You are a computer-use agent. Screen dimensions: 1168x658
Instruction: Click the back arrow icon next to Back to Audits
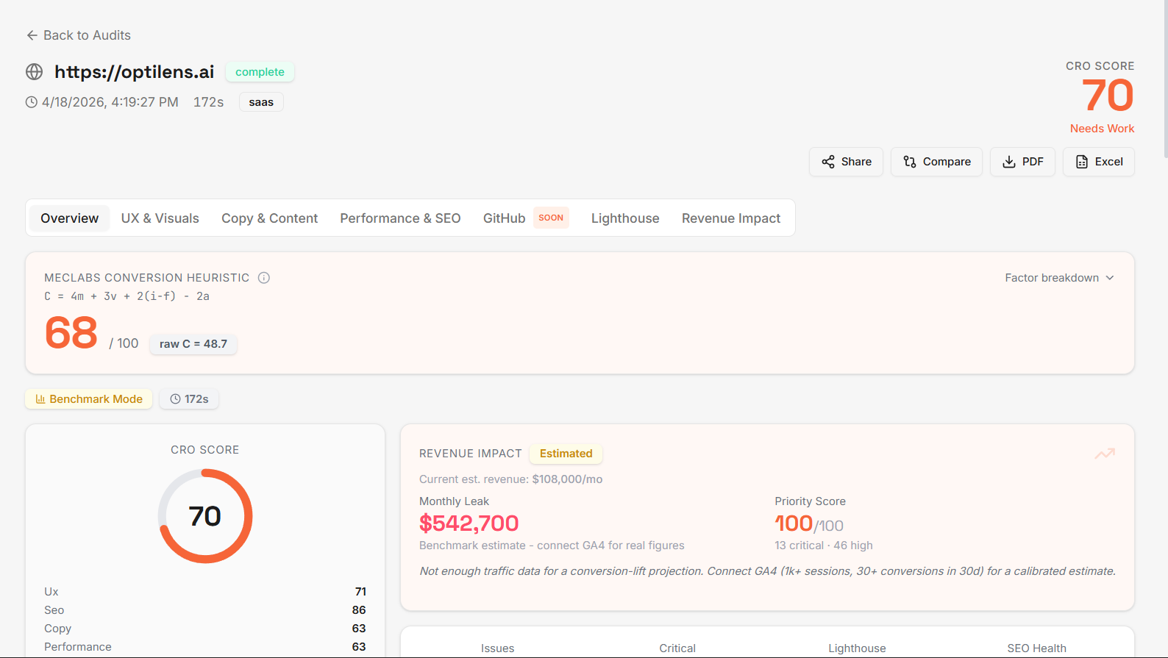pos(32,35)
